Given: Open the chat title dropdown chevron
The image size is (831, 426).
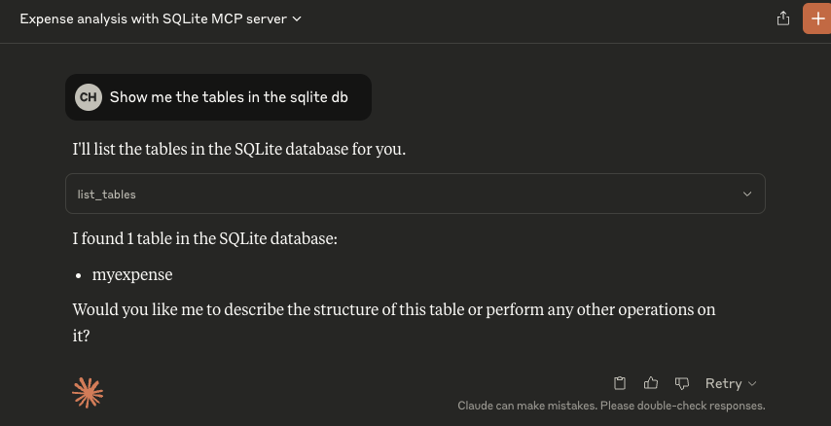Looking at the screenshot, I should [297, 18].
